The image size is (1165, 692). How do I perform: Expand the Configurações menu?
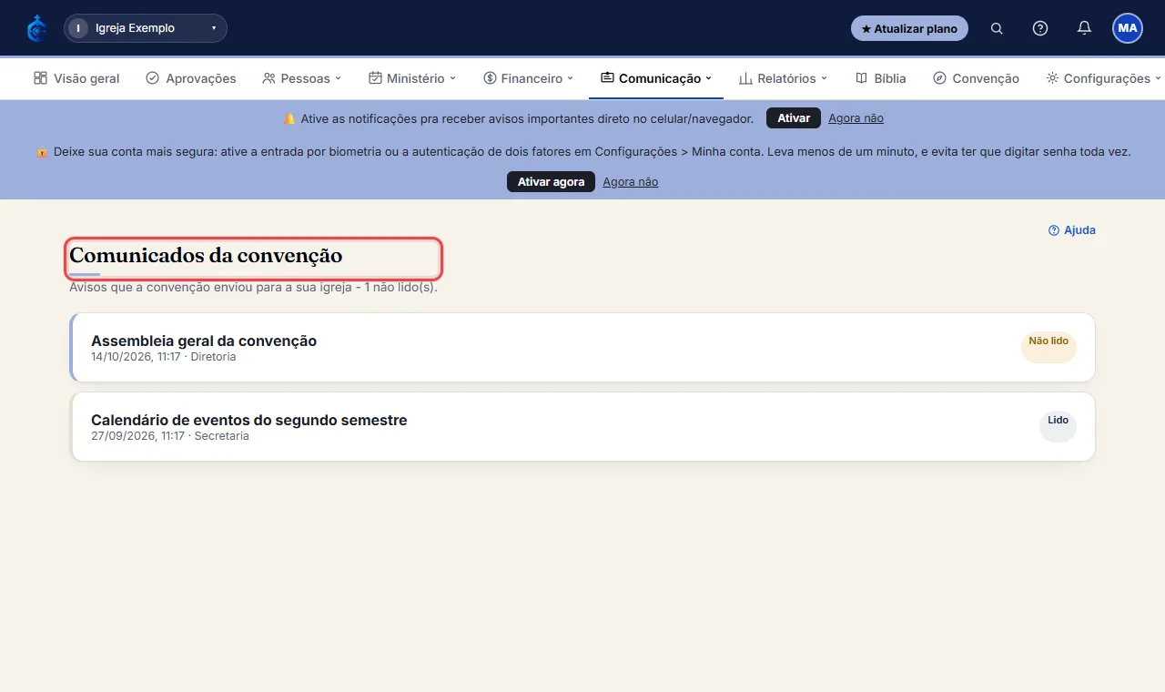point(1104,78)
